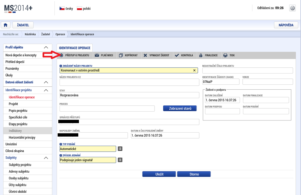Open Projekt in sidebar

[x=28, y=104]
